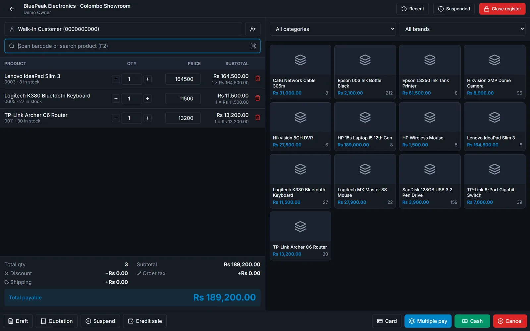
Task: Activate the barcode scanner icon in search
Action: point(253,46)
